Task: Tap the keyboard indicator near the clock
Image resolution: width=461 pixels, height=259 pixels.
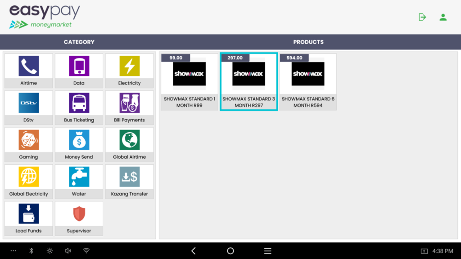Action: click(424, 251)
